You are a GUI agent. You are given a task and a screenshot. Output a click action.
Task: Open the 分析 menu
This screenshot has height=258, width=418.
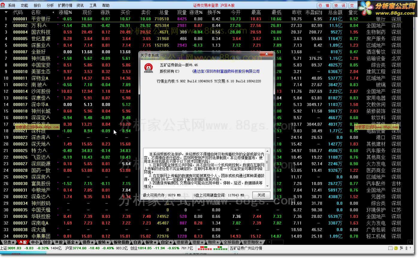click(x=50, y=5)
